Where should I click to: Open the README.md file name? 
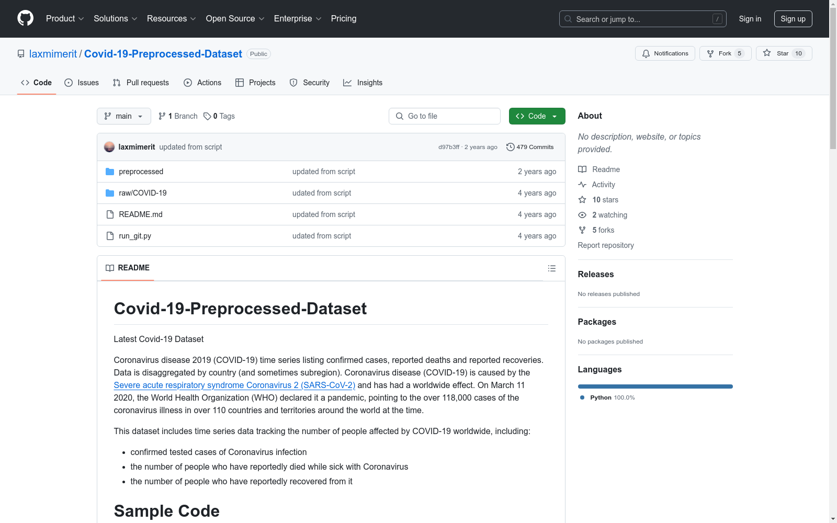[141, 214]
